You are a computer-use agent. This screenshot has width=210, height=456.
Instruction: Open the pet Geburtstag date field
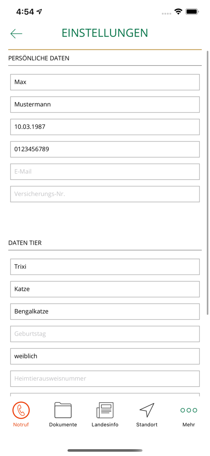[x=105, y=334]
